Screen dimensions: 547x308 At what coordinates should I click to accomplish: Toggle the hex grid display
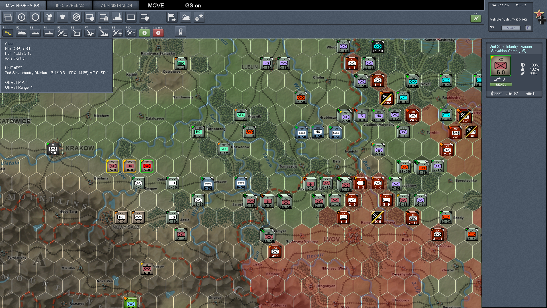49,17
